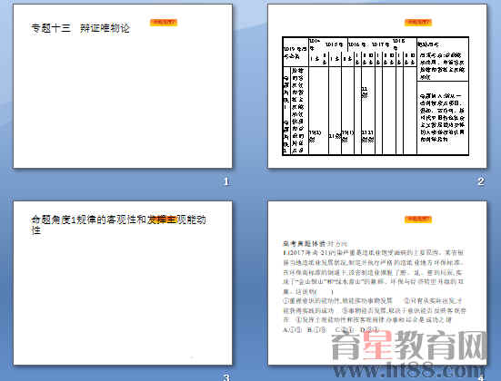Click the table's right-hand description column

(443, 96)
